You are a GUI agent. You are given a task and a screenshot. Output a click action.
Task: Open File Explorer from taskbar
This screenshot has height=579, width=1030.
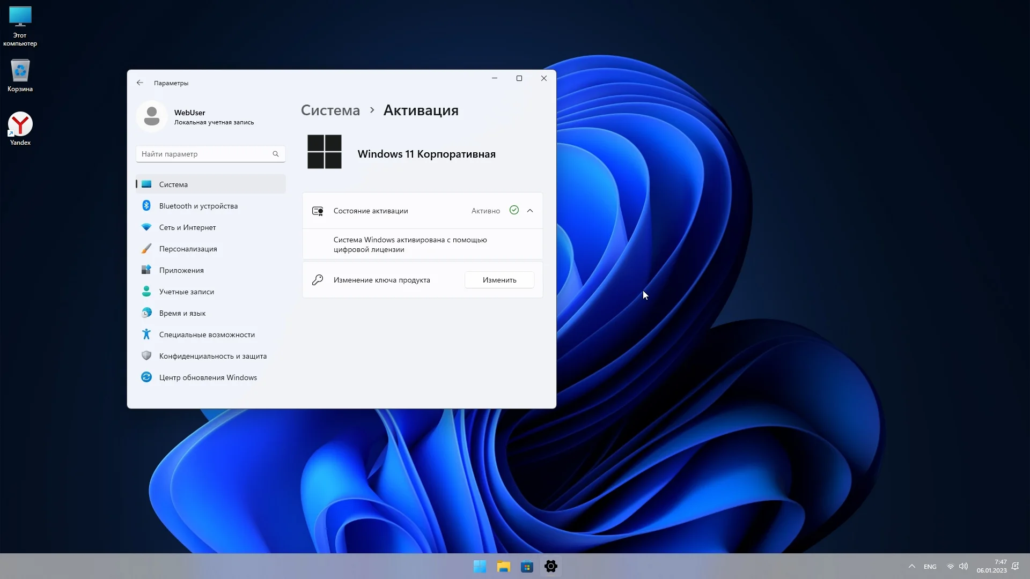(x=503, y=566)
